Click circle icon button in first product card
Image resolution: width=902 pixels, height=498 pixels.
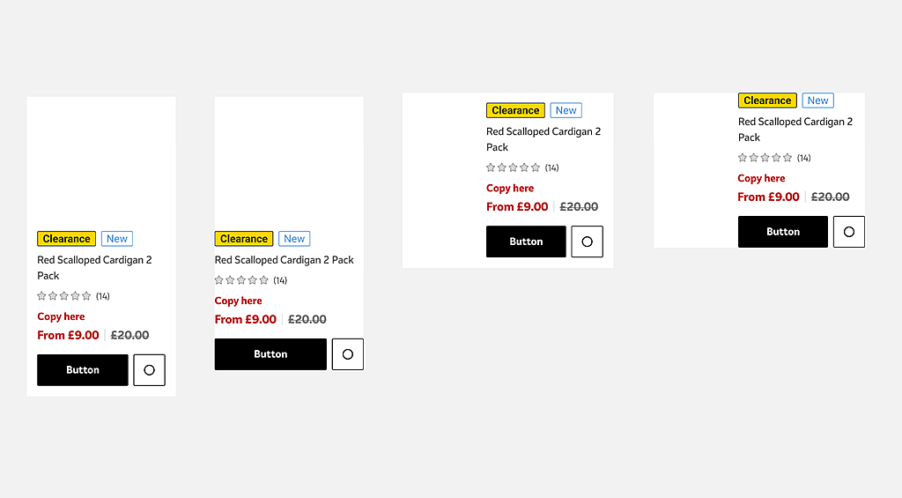[x=149, y=370]
